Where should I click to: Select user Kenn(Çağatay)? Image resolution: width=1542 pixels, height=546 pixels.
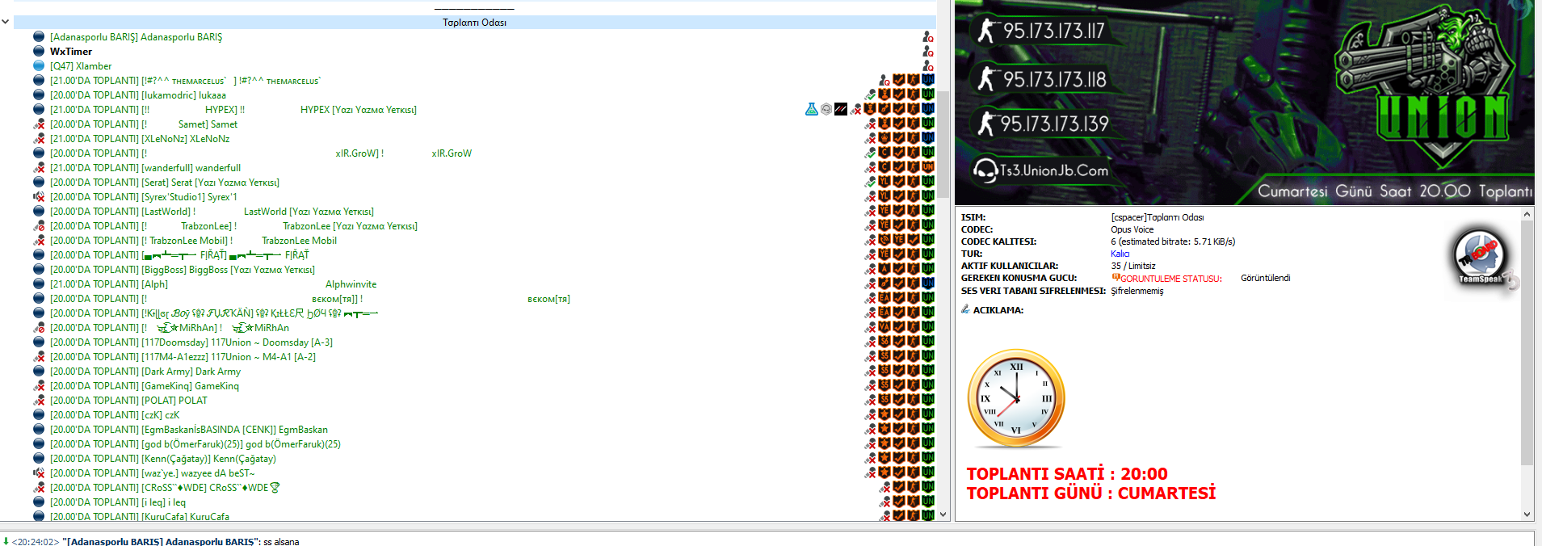point(163,459)
